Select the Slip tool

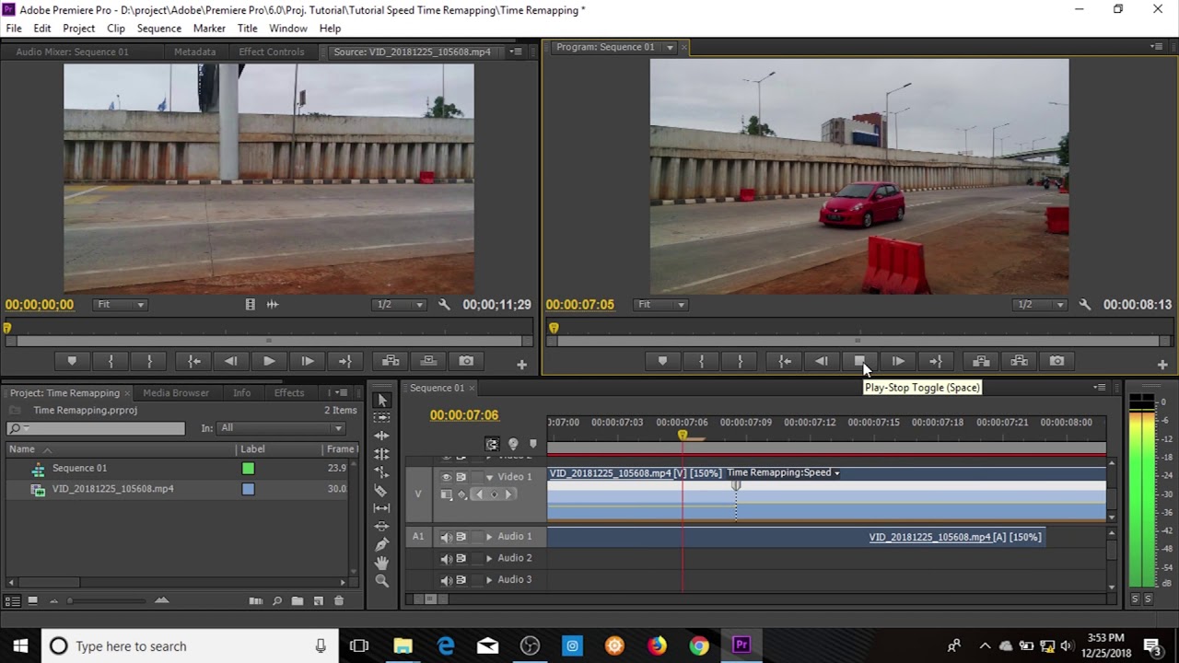[x=382, y=507]
